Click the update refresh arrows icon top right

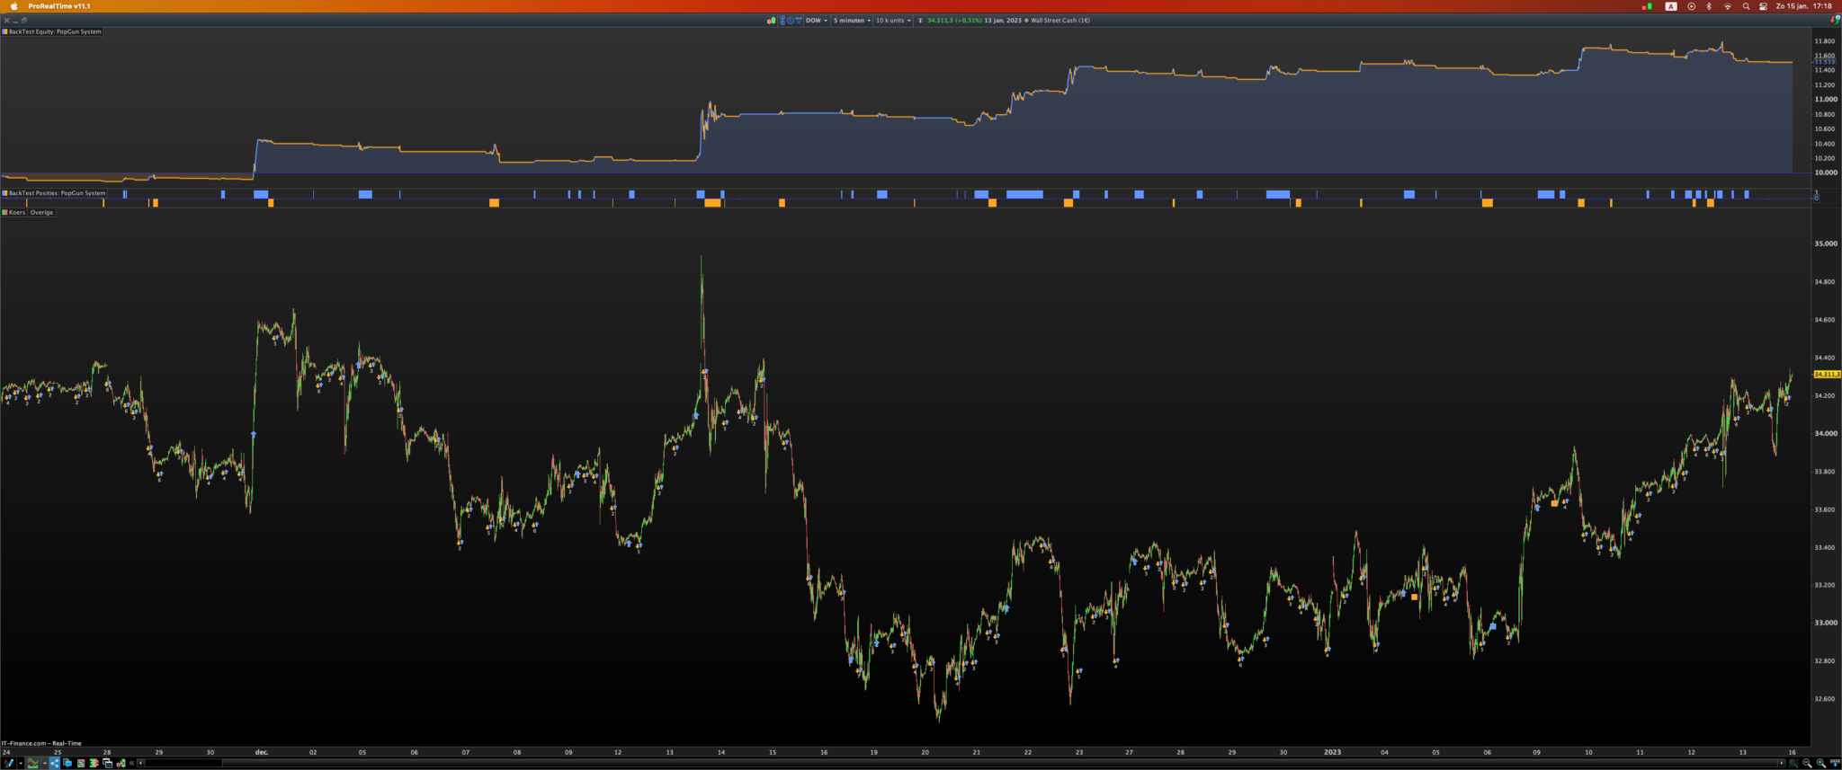[1835, 20]
